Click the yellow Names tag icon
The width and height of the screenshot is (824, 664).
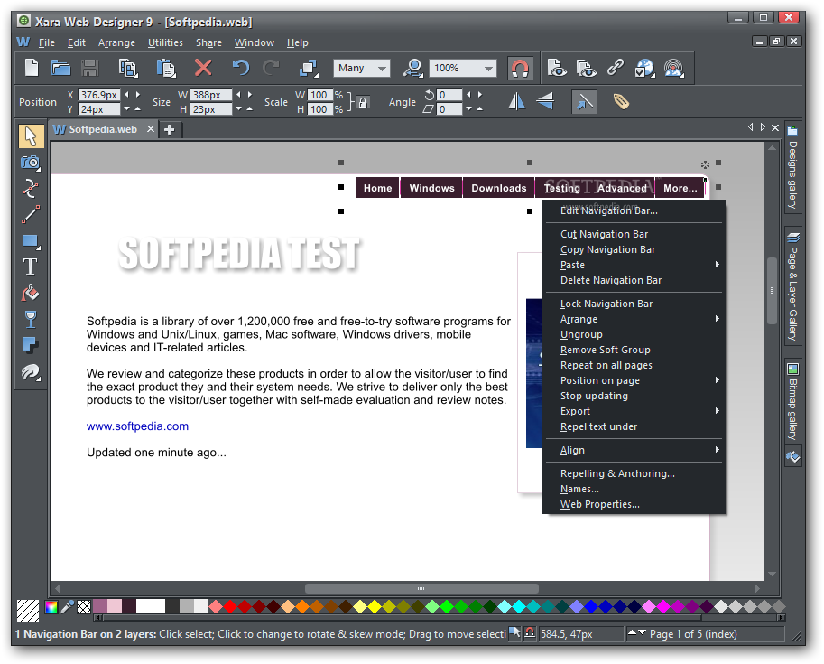[x=621, y=101]
